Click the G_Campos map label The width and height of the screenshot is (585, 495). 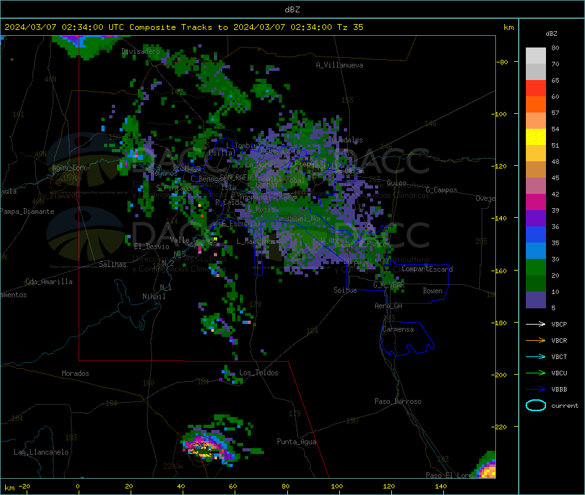point(442,190)
